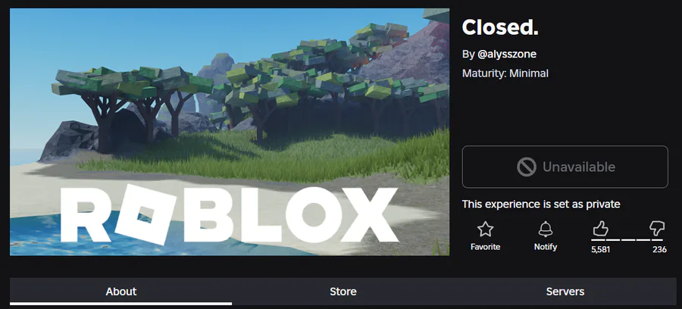Click the Maturity: Minimal label
This screenshot has height=309, width=682.
[x=505, y=73]
